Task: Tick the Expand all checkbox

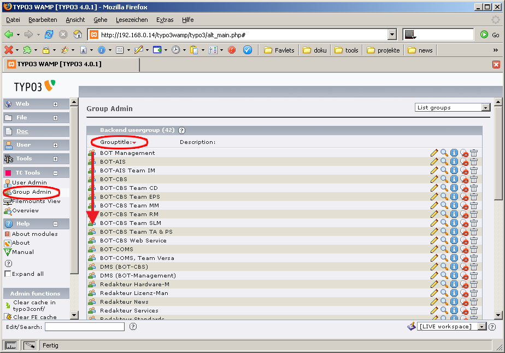Action: pos(8,274)
